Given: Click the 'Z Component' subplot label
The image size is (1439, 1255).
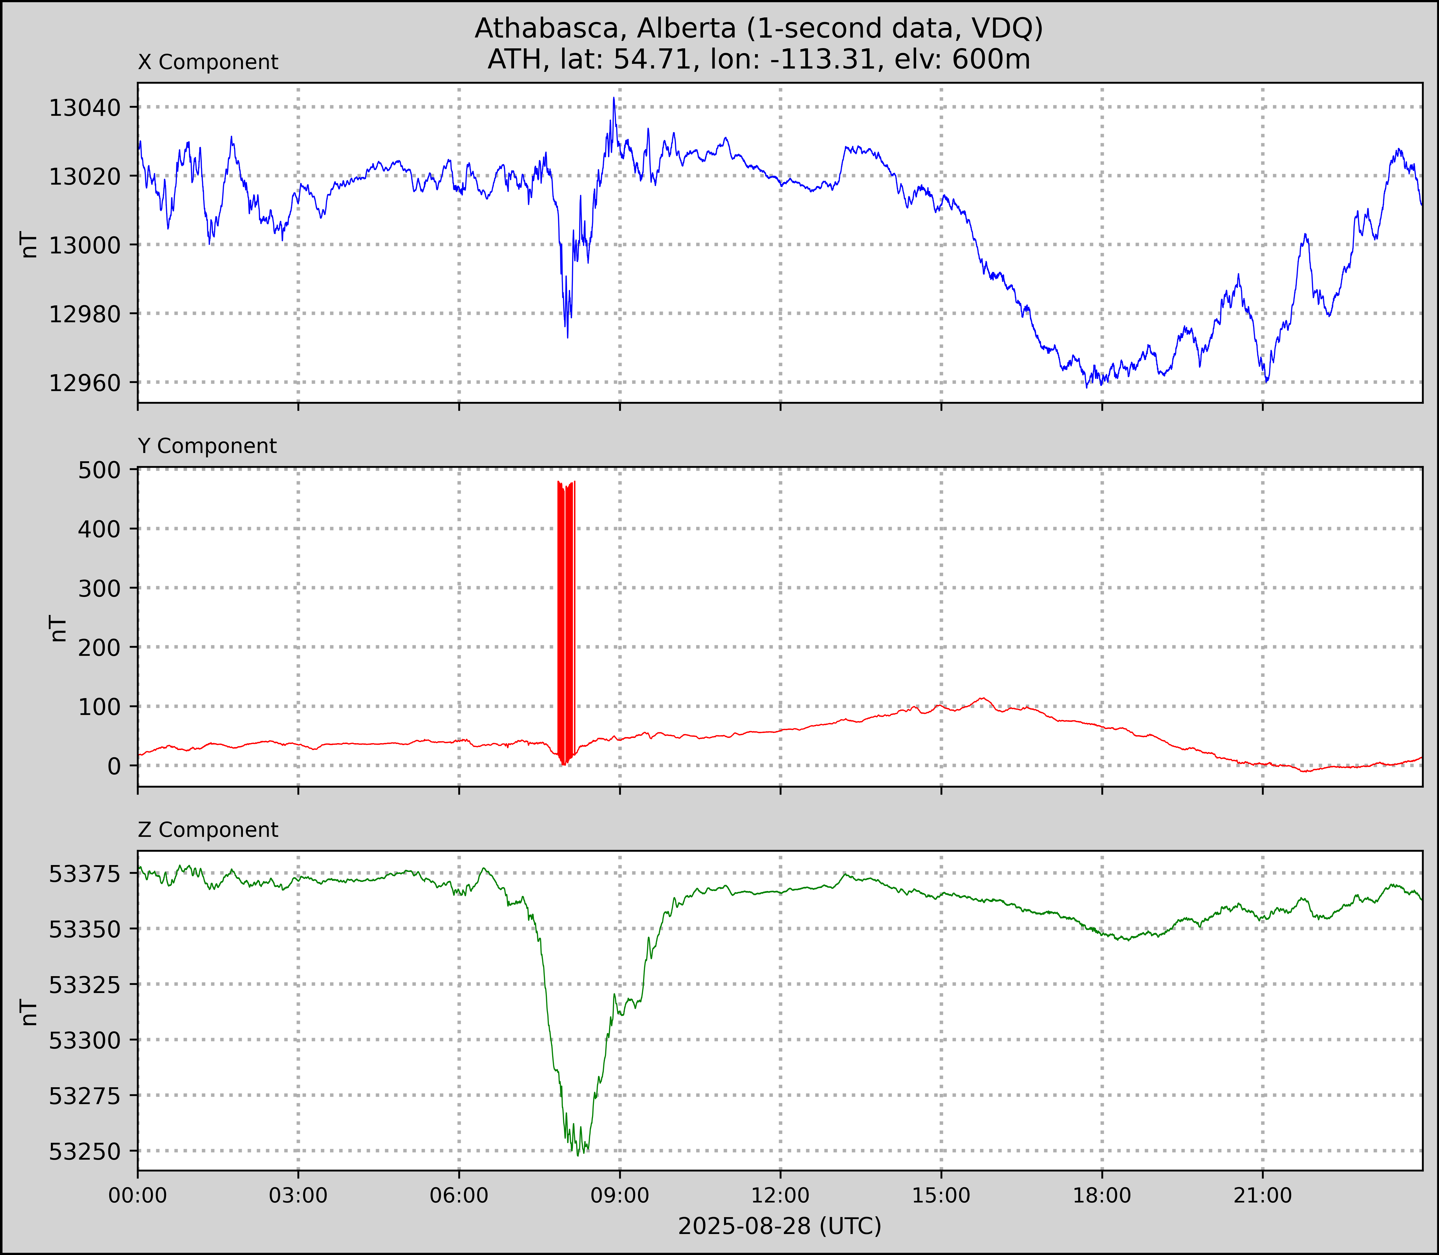Looking at the screenshot, I should point(208,830).
